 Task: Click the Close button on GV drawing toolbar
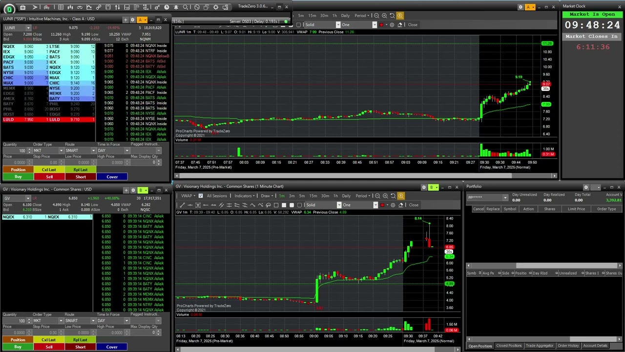(414, 205)
